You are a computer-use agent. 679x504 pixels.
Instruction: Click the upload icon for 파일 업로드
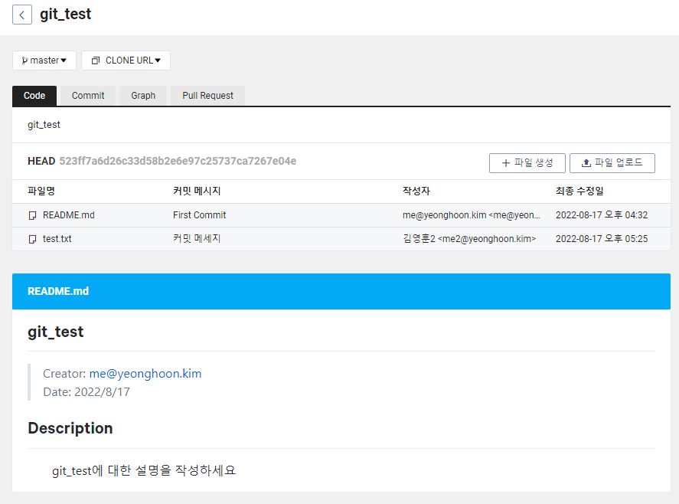586,163
